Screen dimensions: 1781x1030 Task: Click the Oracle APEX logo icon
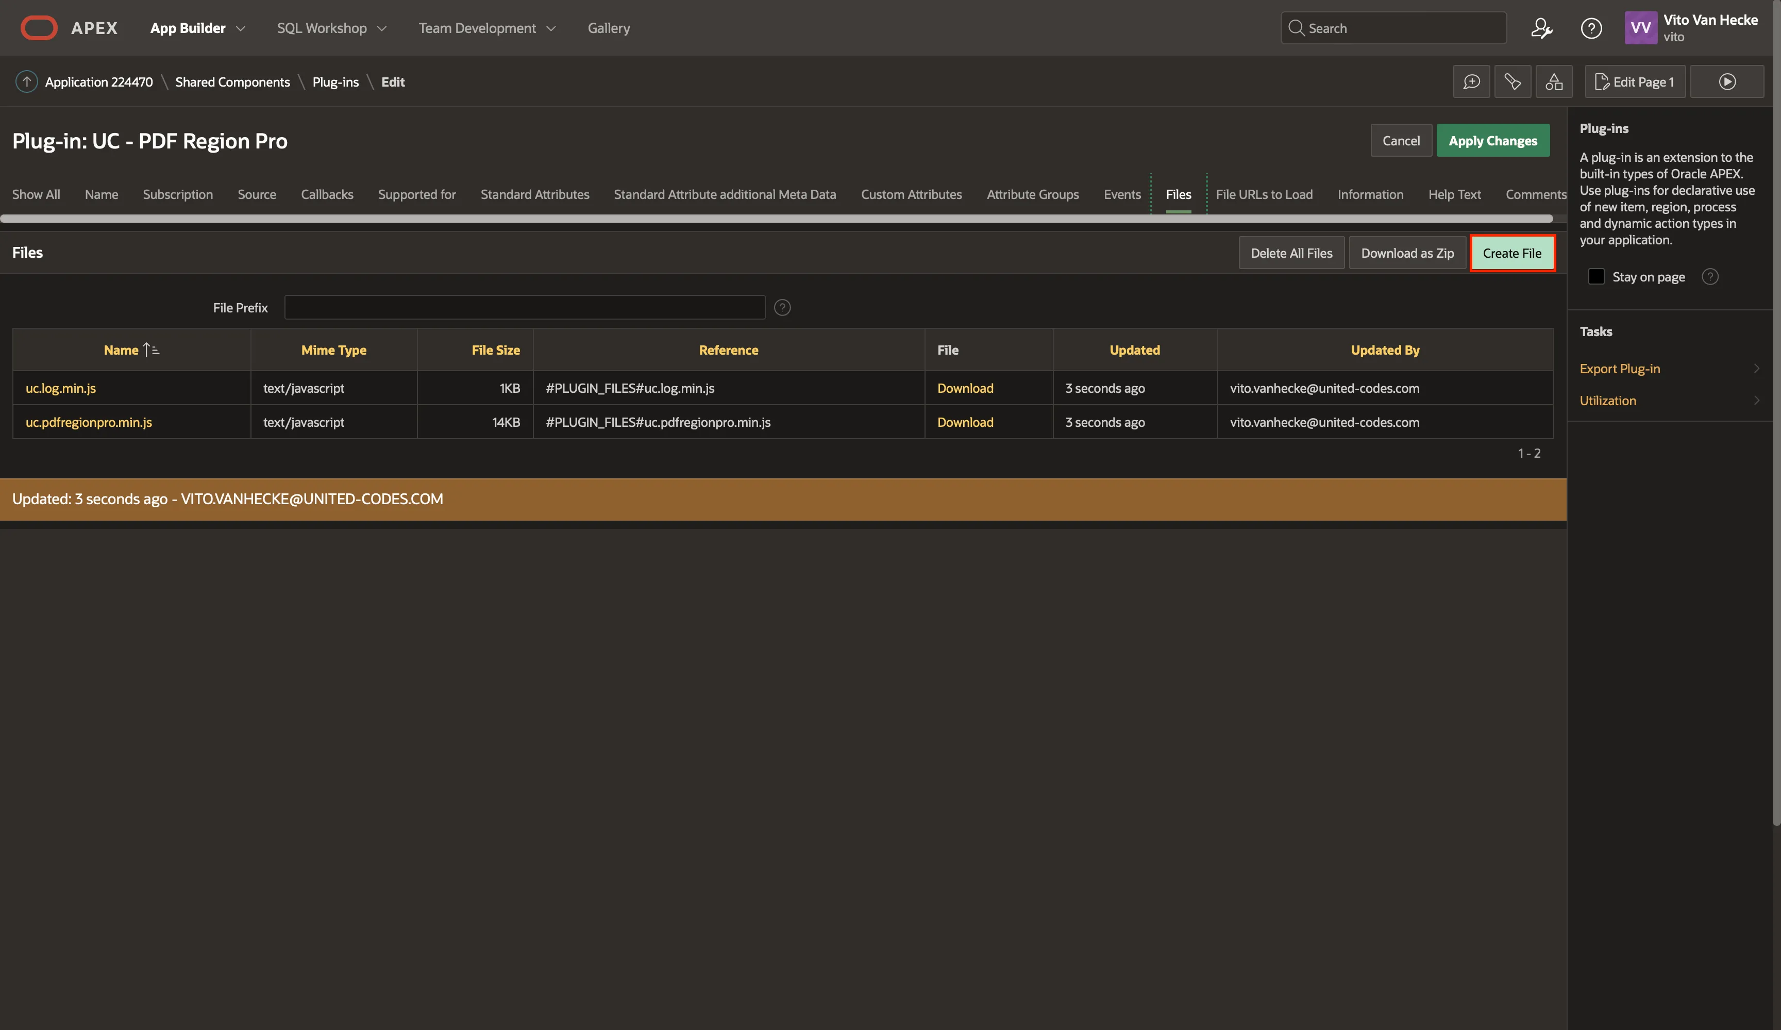[39, 28]
